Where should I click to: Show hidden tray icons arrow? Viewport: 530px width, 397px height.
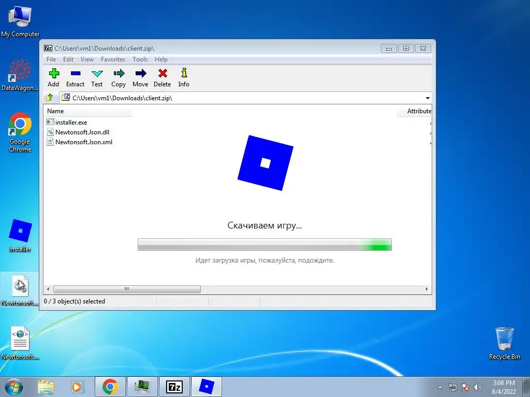(440, 387)
